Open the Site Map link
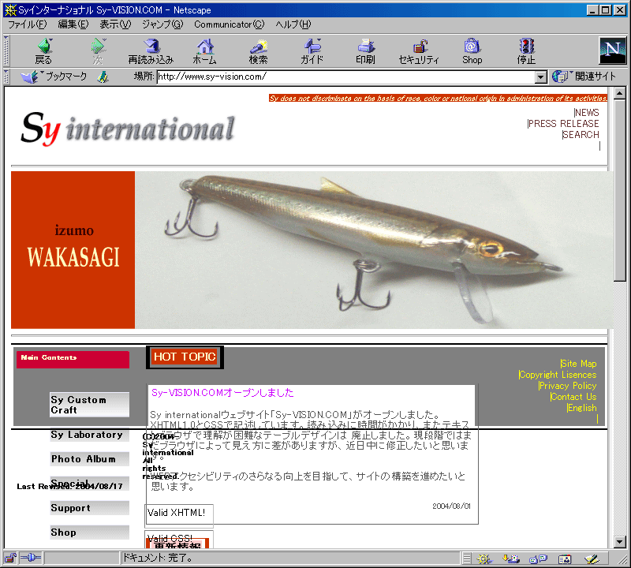This screenshot has width=631, height=568. 579,364
